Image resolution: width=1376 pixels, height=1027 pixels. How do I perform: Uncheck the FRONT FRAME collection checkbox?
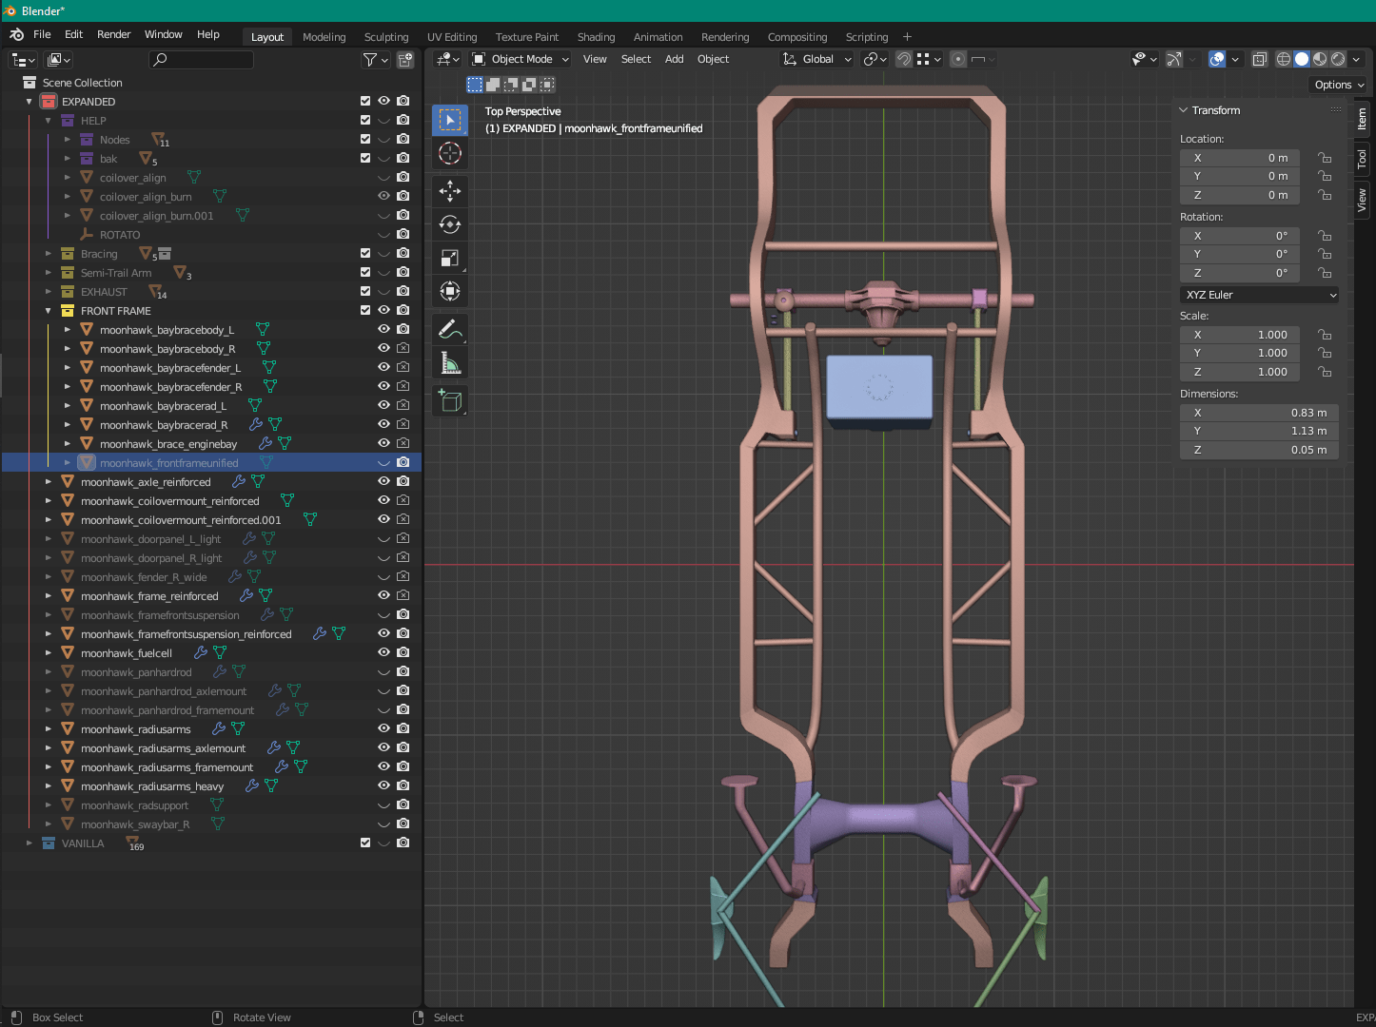click(x=365, y=310)
